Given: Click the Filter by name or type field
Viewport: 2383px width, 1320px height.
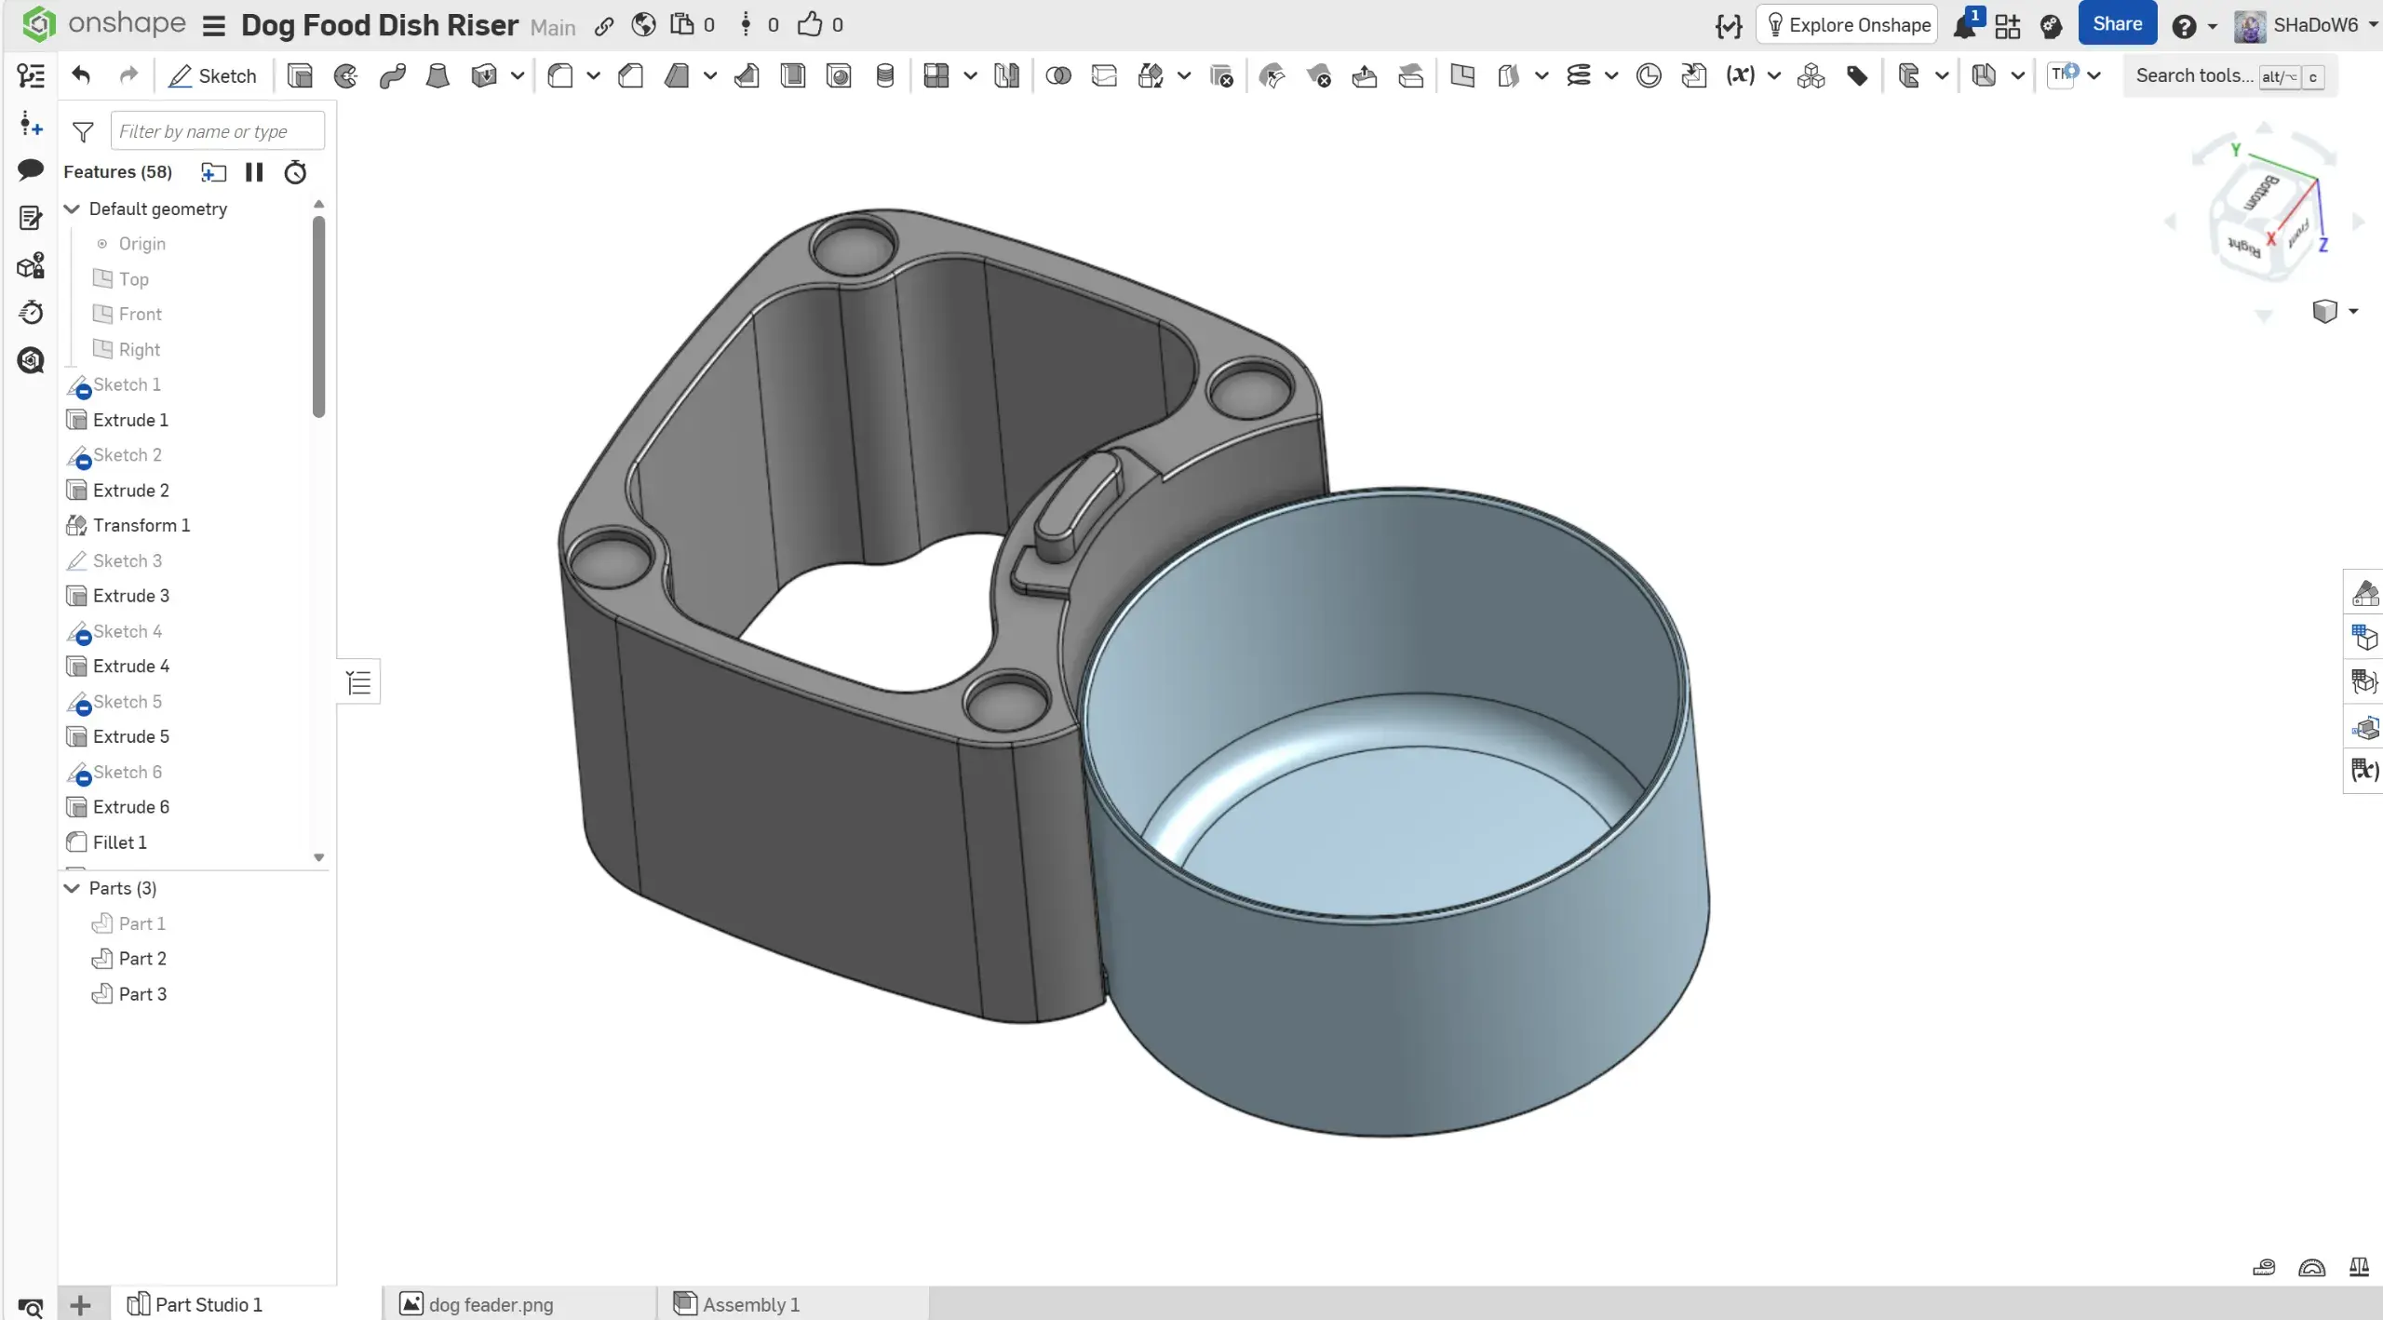Looking at the screenshot, I should [x=218, y=131].
